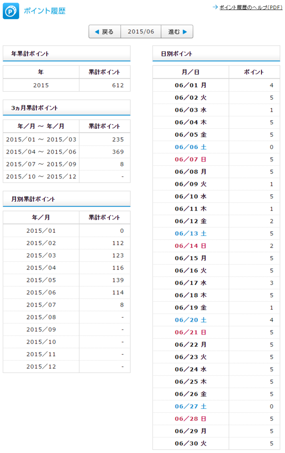Viewport: 285px width, 453px height.
Task: Select Sunday row 06/21 日
Action: pos(216,332)
